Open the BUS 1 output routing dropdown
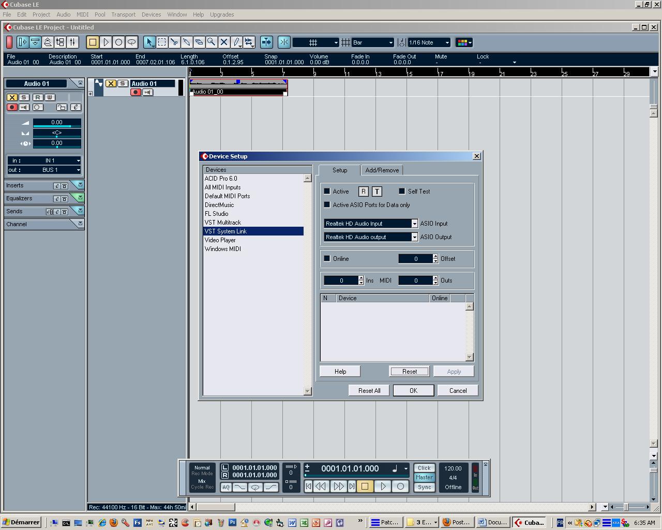The height and width of the screenshot is (530, 662). click(x=44, y=170)
